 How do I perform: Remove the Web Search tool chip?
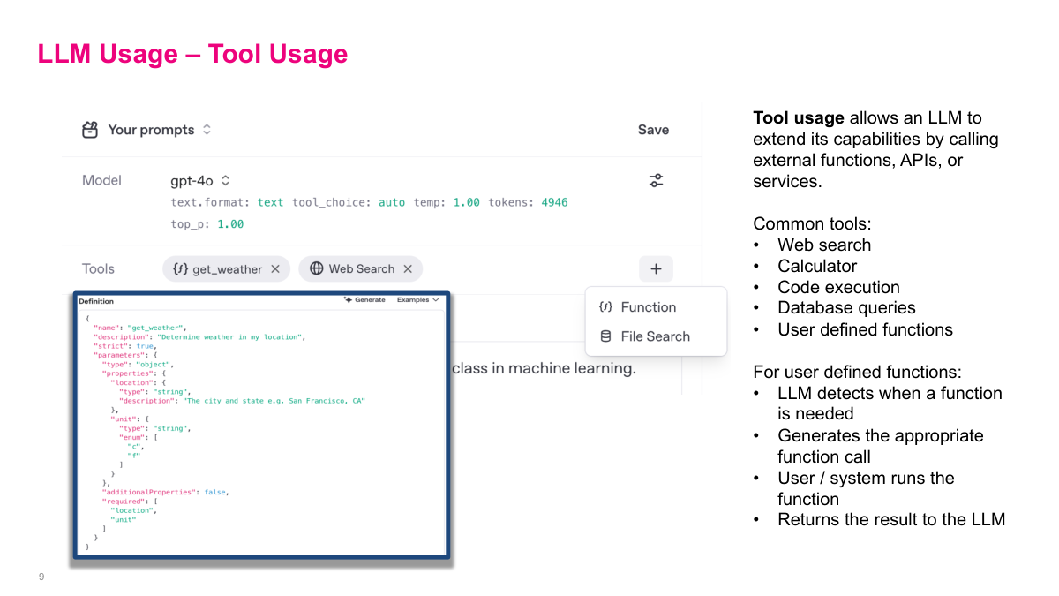pos(408,268)
